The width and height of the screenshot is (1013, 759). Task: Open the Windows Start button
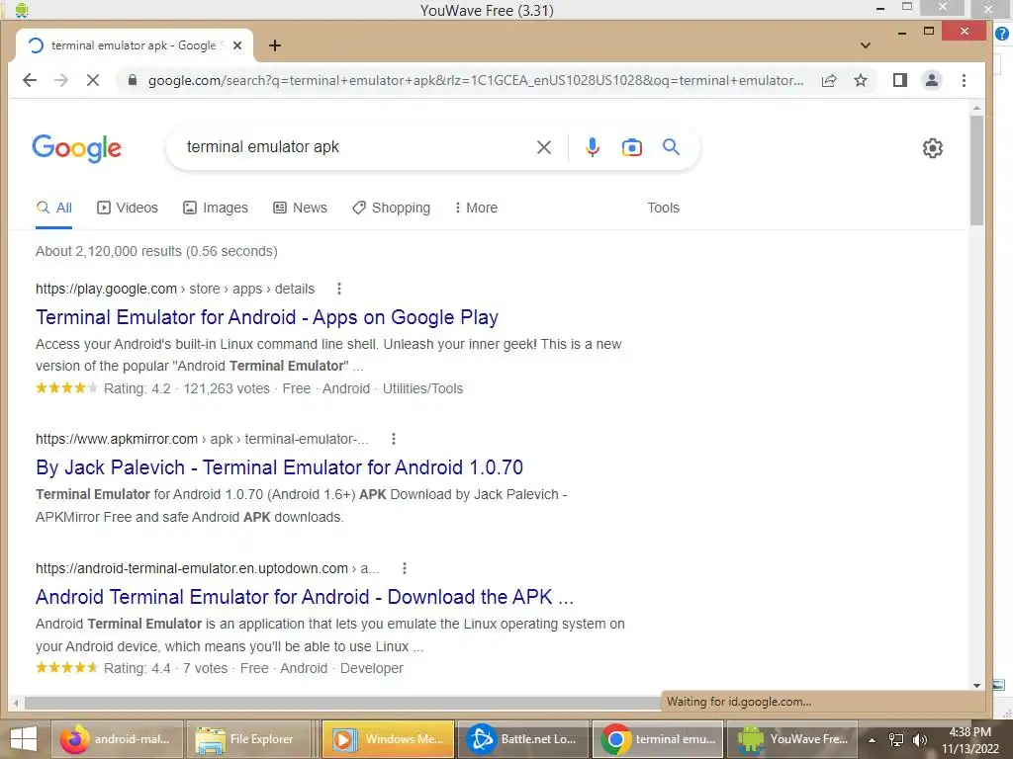[24, 739]
